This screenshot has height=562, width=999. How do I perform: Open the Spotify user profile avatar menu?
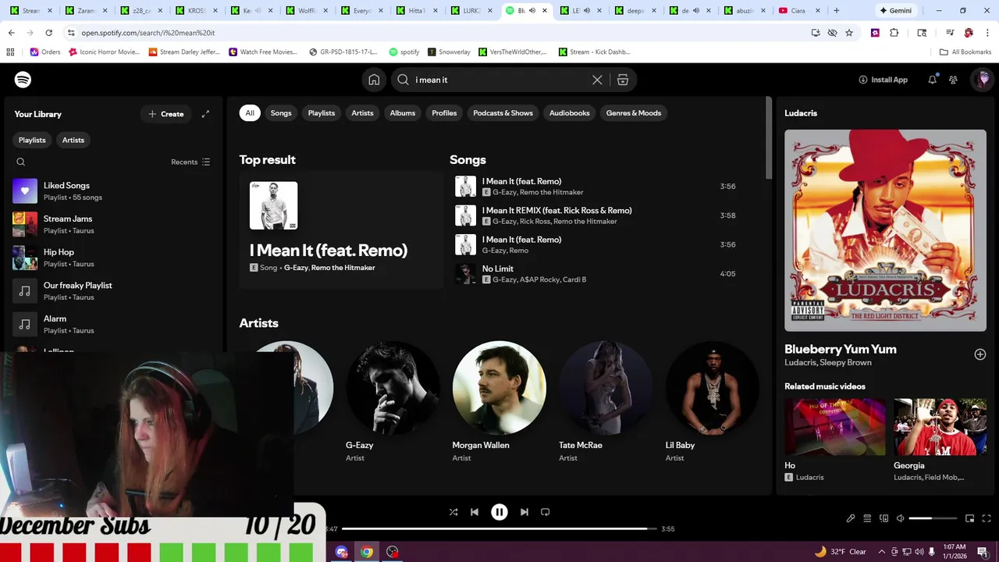click(983, 80)
